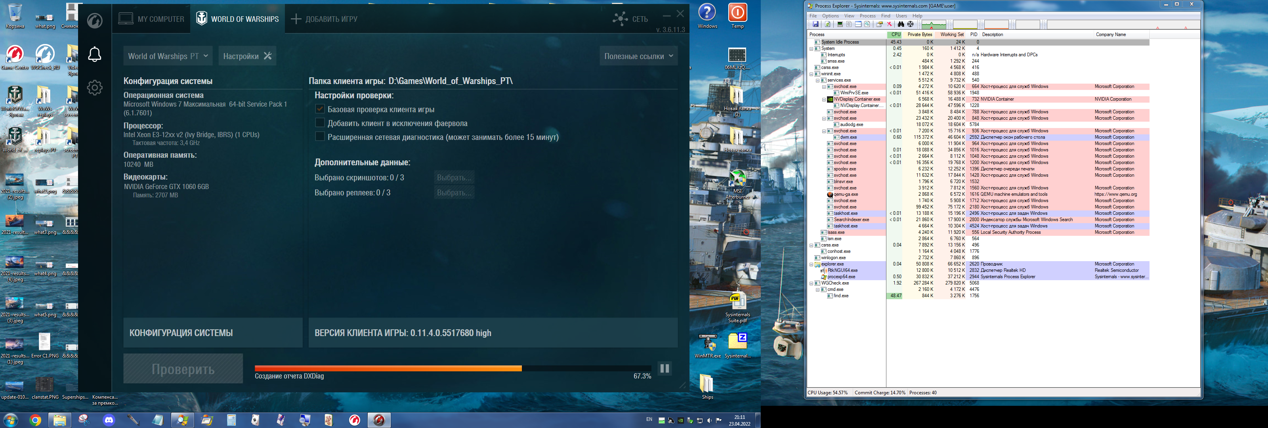
Task: Open the WinMTR.exe desktop icon
Action: click(707, 346)
